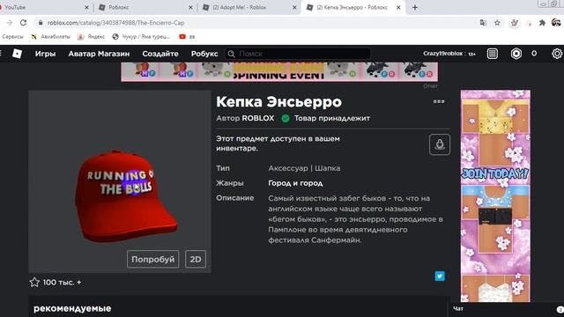This screenshot has width=564, height=317.
Task: Open the Чукур bookmark
Action: coord(141,37)
